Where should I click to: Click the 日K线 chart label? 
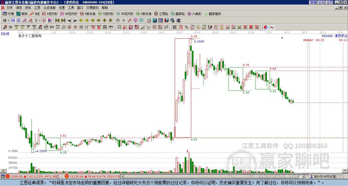(x=5, y=34)
